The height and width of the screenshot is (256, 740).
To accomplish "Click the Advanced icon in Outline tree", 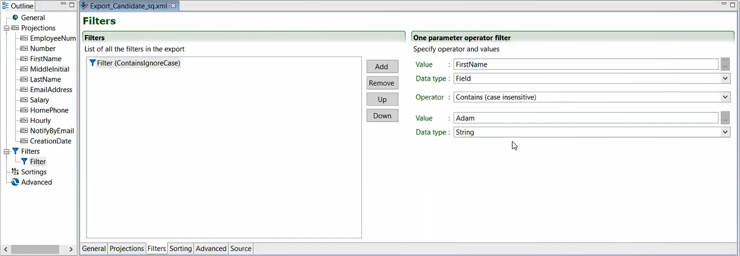I will [x=15, y=182].
